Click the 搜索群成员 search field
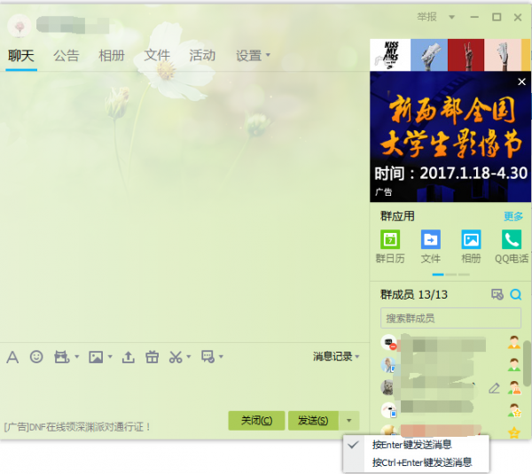Image resolution: width=532 pixels, height=474 pixels. pyautogui.click(x=450, y=318)
